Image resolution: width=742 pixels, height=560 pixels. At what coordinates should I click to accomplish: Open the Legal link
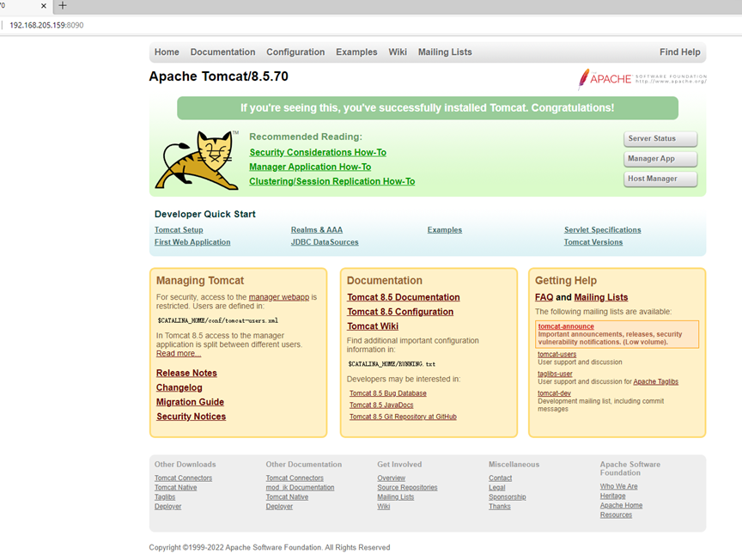coord(497,488)
